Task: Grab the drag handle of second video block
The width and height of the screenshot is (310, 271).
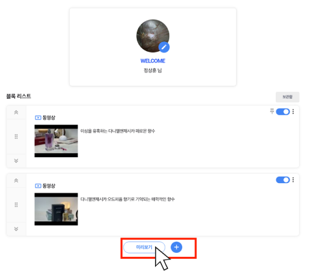Action: coord(16,204)
